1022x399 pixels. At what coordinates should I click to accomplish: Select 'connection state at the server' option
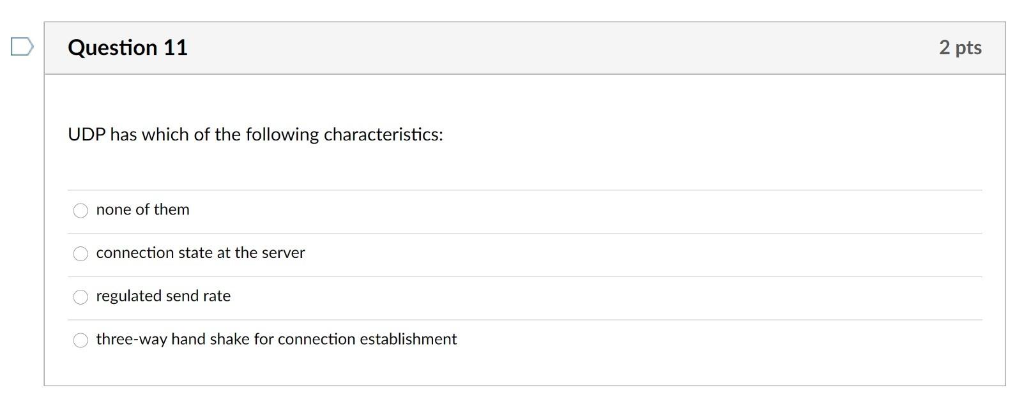(x=80, y=253)
